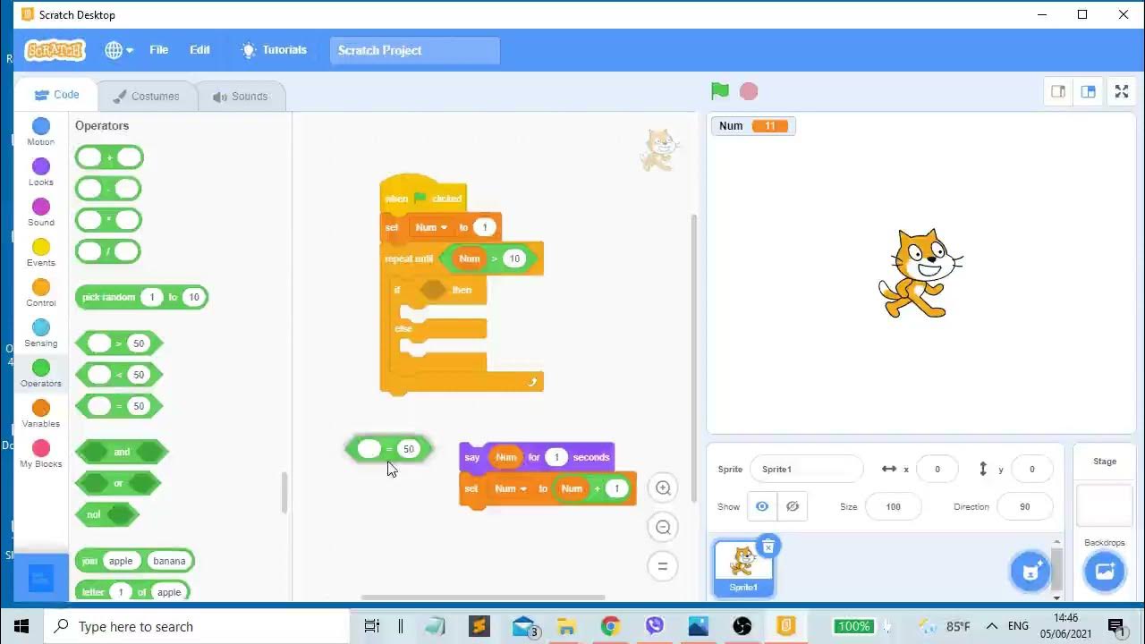Click the join apple banana block
This screenshot has width=1145, height=644.
(x=134, y=561)
